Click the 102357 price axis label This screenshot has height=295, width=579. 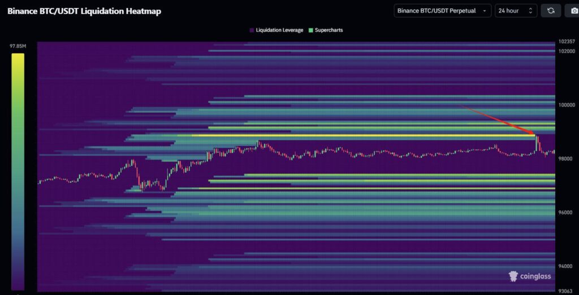[x=567, y=42]
